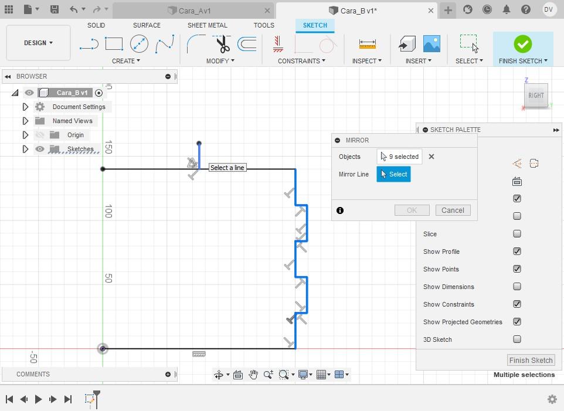Switch to the SURFACE tab

(147, 25)
